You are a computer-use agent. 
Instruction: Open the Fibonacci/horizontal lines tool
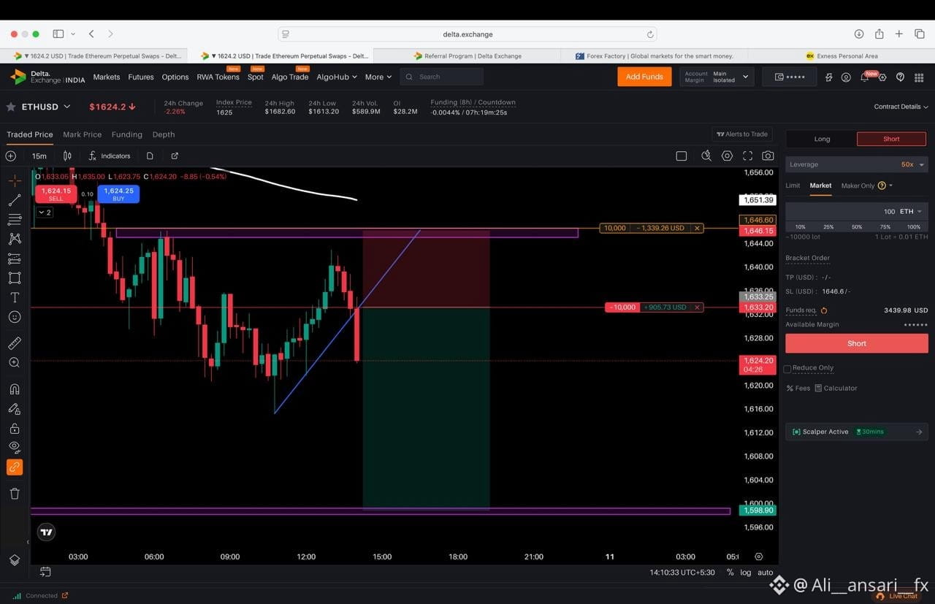[x=15, y=219]
